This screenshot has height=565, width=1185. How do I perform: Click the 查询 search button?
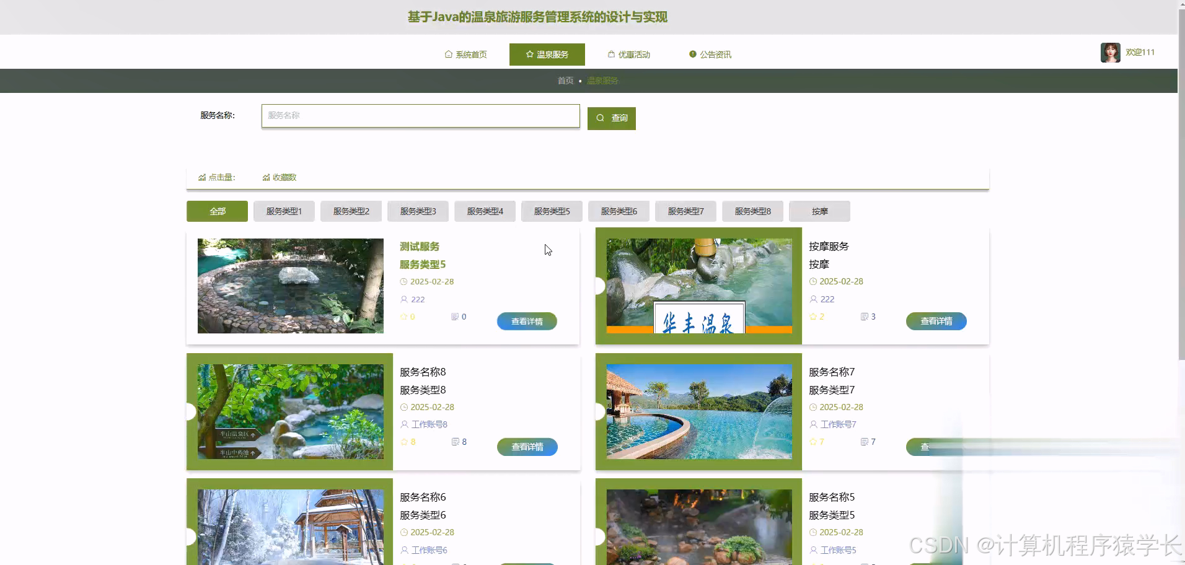(612, 118)
